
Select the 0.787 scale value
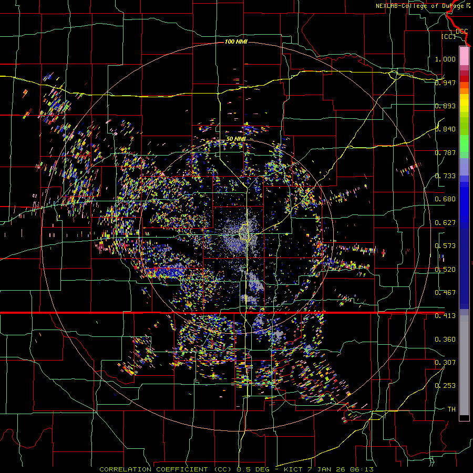445,152
